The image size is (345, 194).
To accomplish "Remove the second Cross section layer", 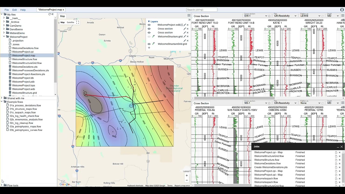I will tap(188, 33).
